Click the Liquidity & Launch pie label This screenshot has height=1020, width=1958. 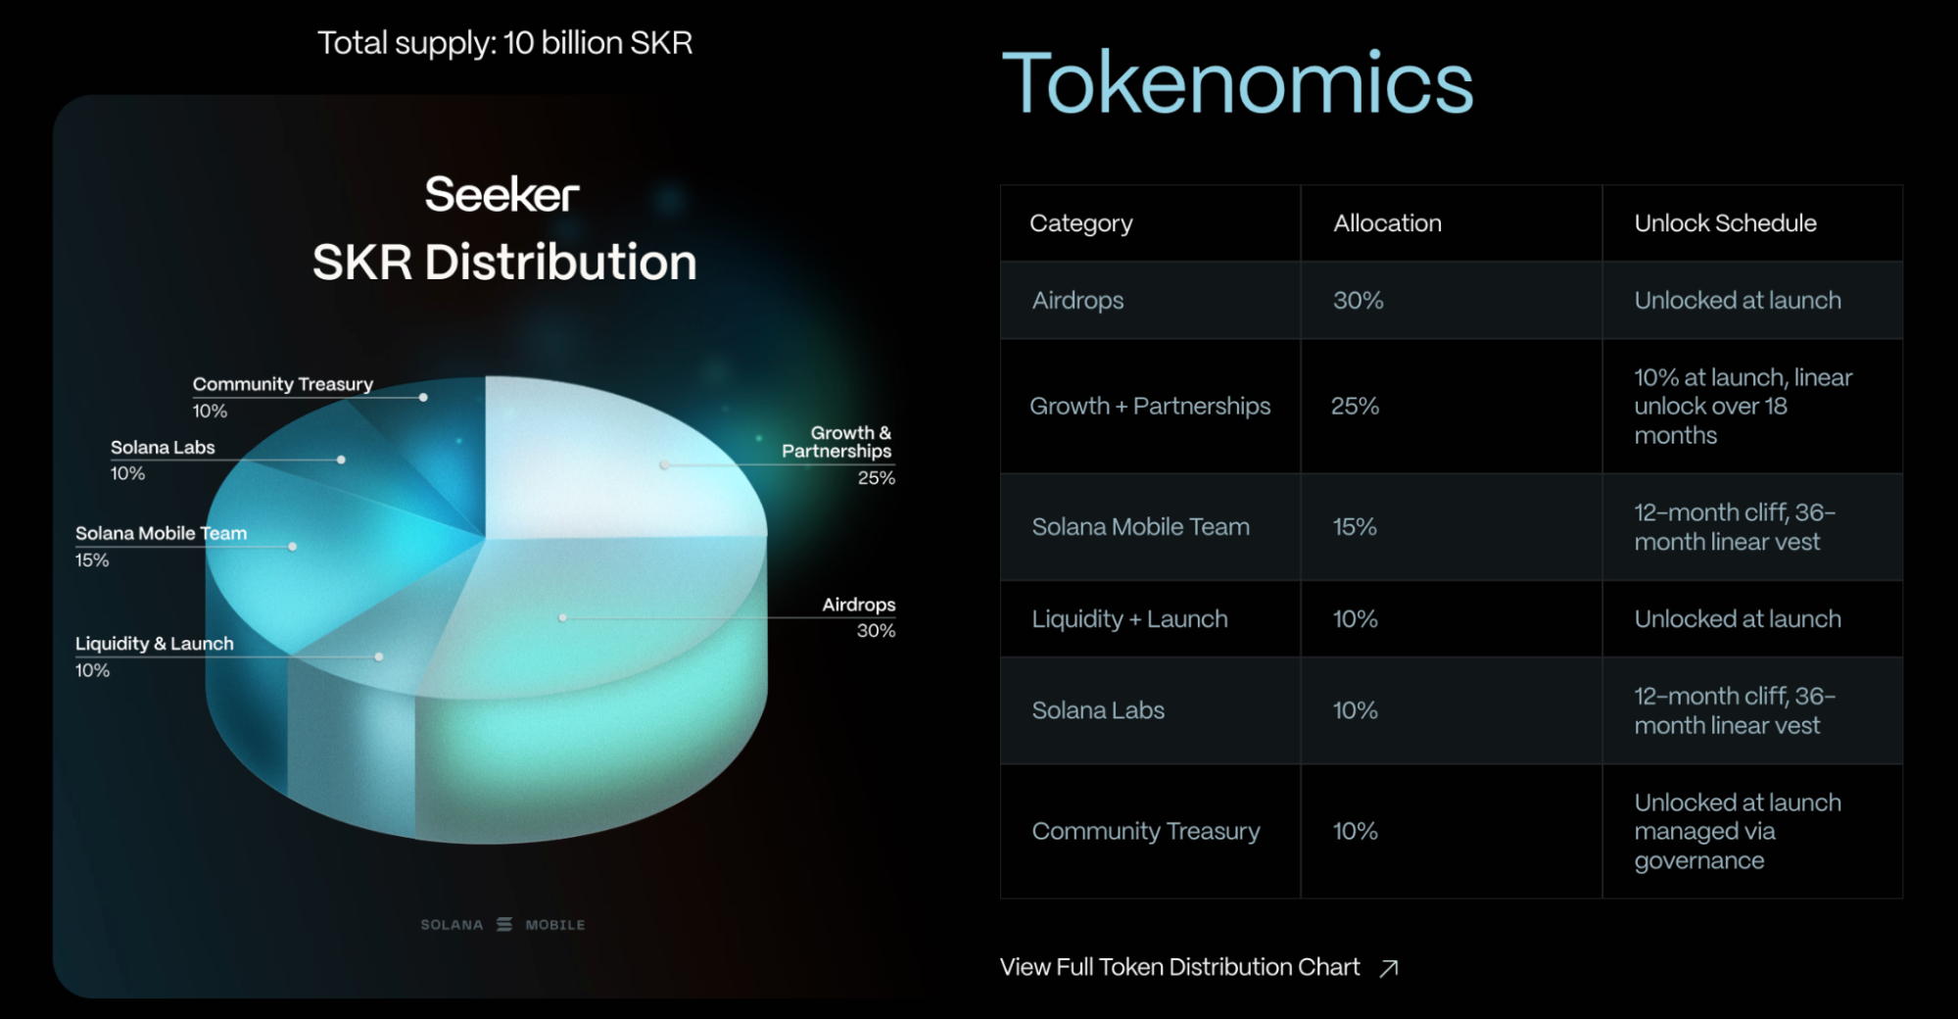click(155, 644)
